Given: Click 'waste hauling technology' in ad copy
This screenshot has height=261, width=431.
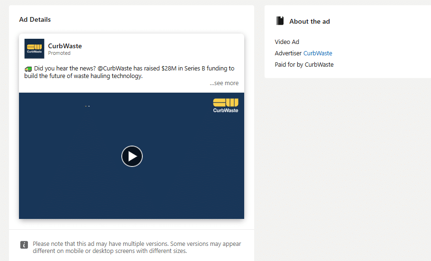Looking at the screenshot, I should [x=107, y=76].
